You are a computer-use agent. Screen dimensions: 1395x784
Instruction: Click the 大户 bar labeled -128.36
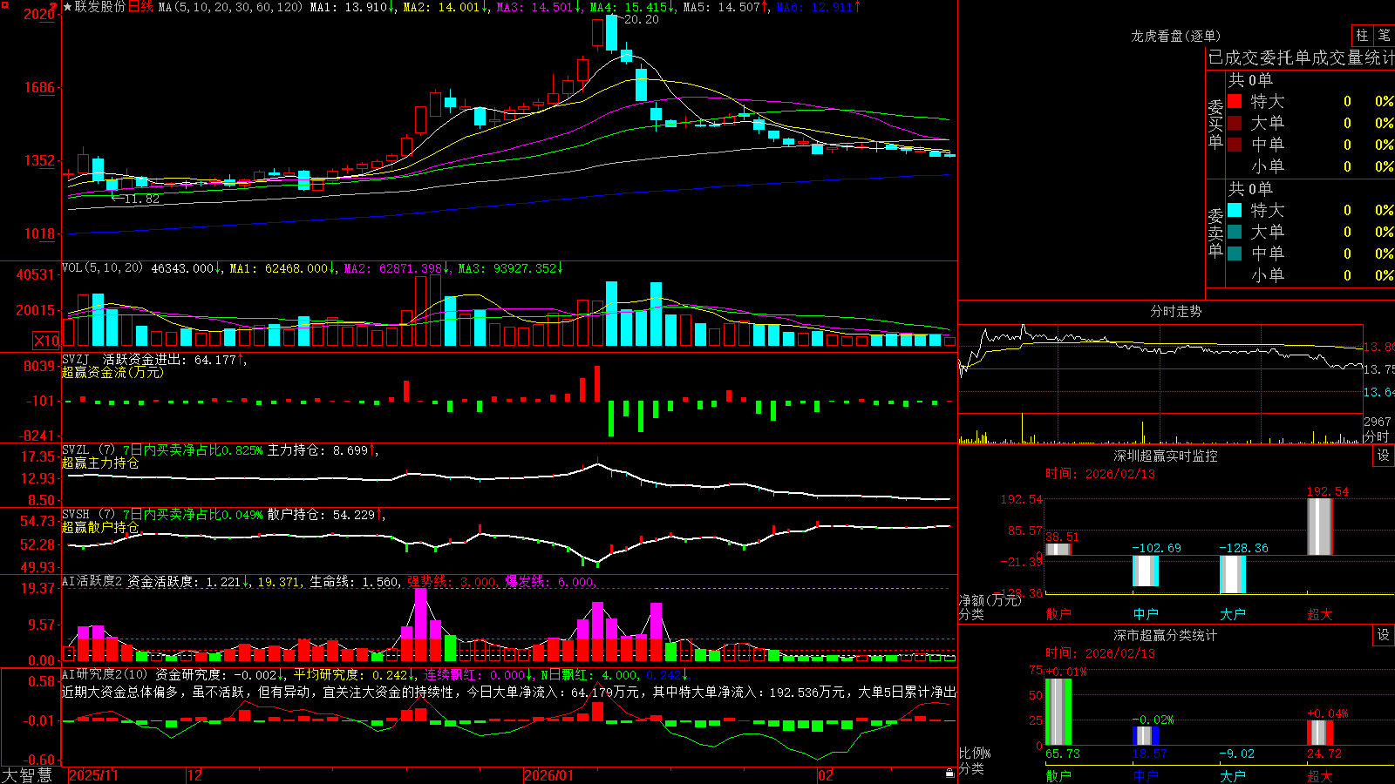1233,574
